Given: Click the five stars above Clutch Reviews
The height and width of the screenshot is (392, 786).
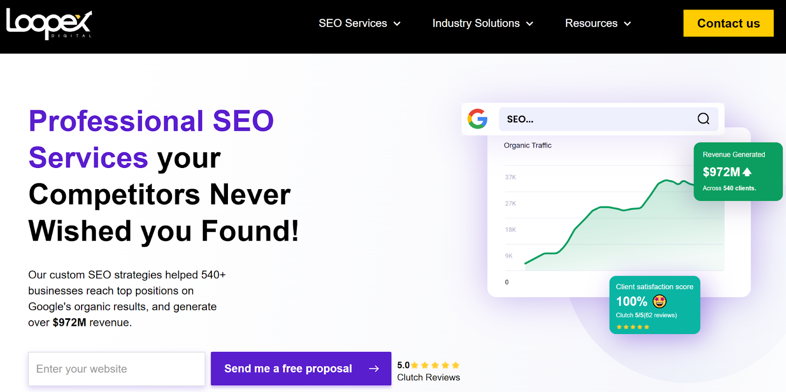Looking at the screenshot, I should [435, 365].
